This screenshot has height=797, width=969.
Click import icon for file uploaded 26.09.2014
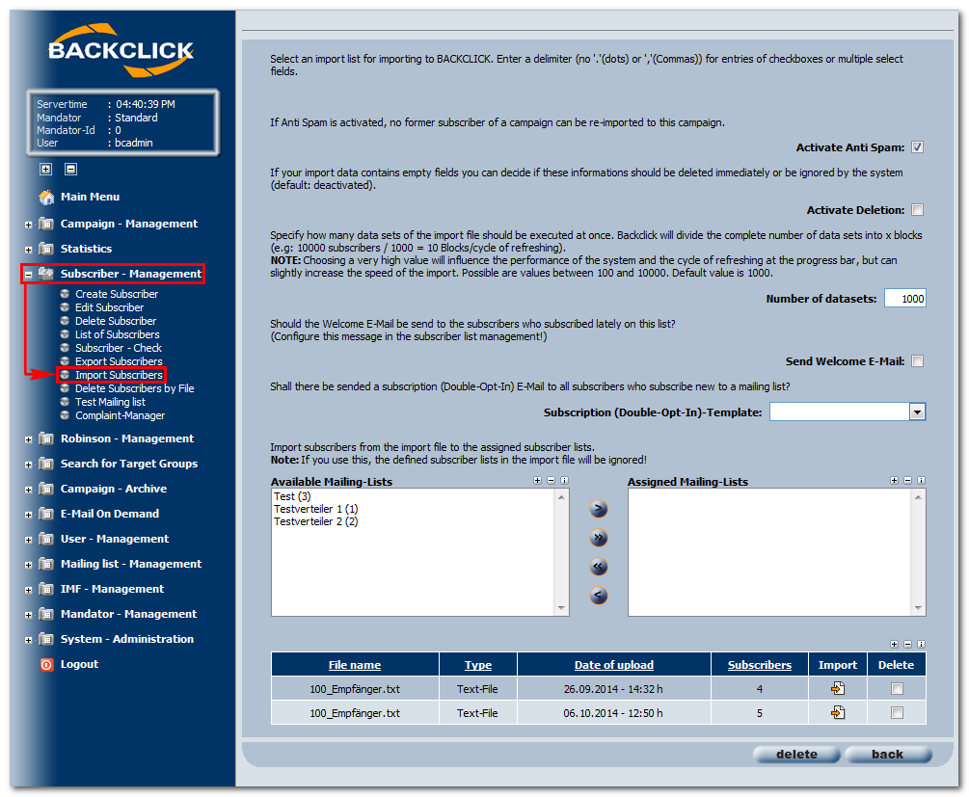838,689
